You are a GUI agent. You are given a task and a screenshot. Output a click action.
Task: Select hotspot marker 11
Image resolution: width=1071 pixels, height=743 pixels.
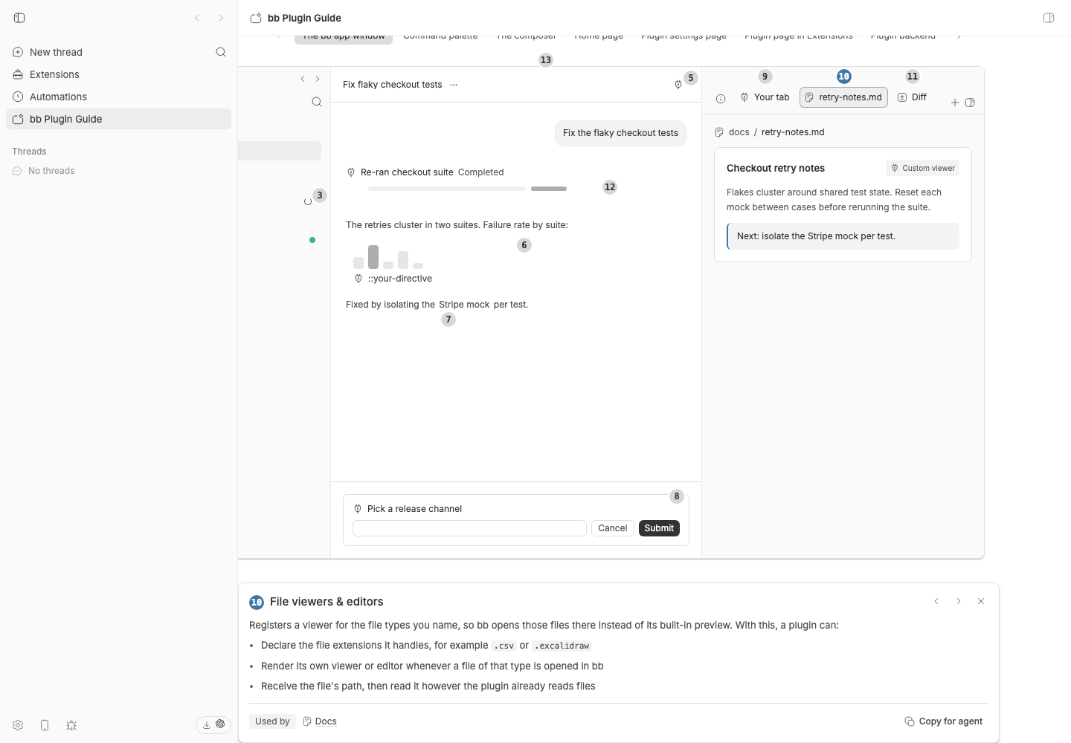[x=913, y=77]
